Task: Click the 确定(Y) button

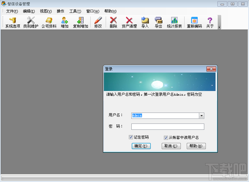Action: [x=141, y=146]
